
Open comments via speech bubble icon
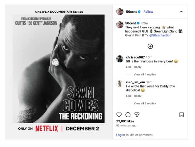[128, 115]
